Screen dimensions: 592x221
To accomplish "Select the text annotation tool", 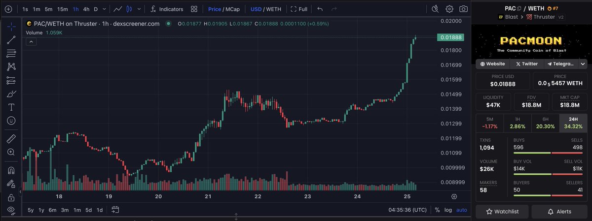I will coord(11,107).
